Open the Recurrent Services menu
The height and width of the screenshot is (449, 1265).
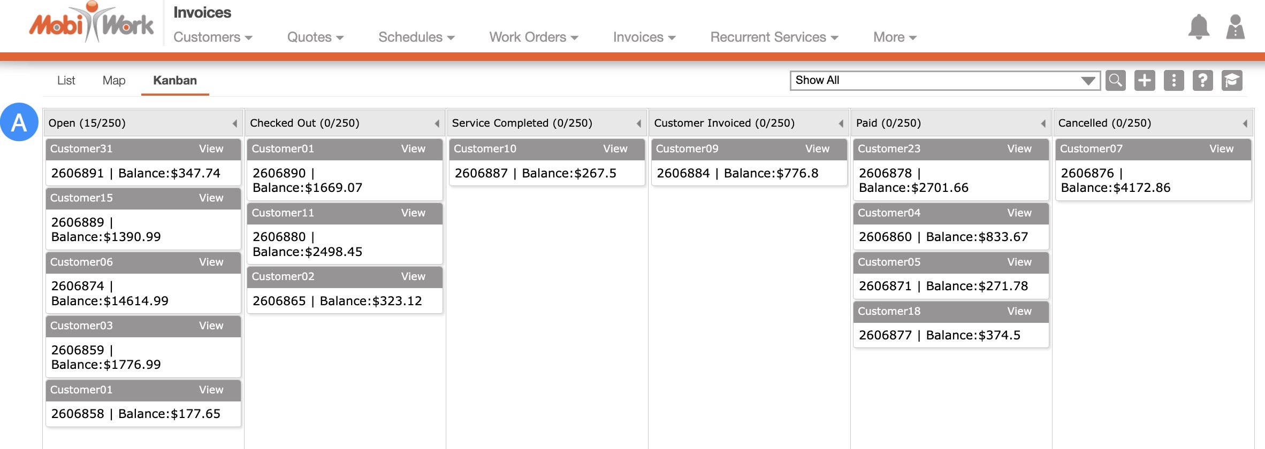773,37
